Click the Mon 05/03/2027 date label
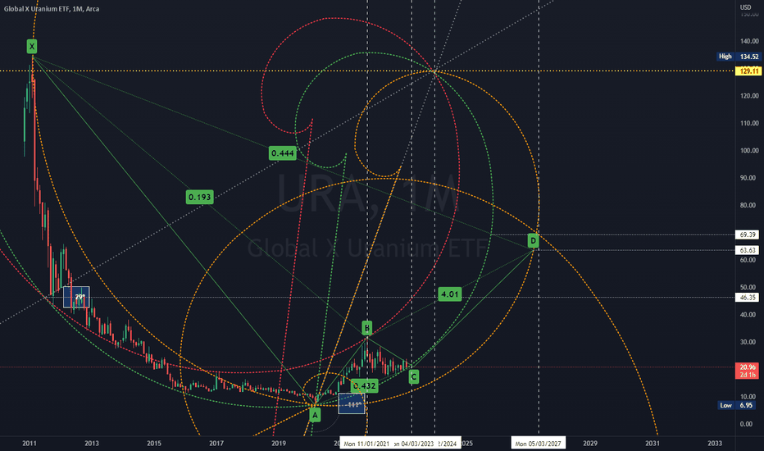 click(538, 444)
